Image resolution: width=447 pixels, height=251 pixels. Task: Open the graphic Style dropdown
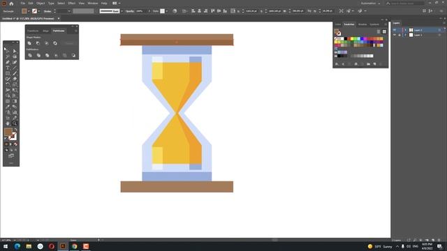[167, 11]
